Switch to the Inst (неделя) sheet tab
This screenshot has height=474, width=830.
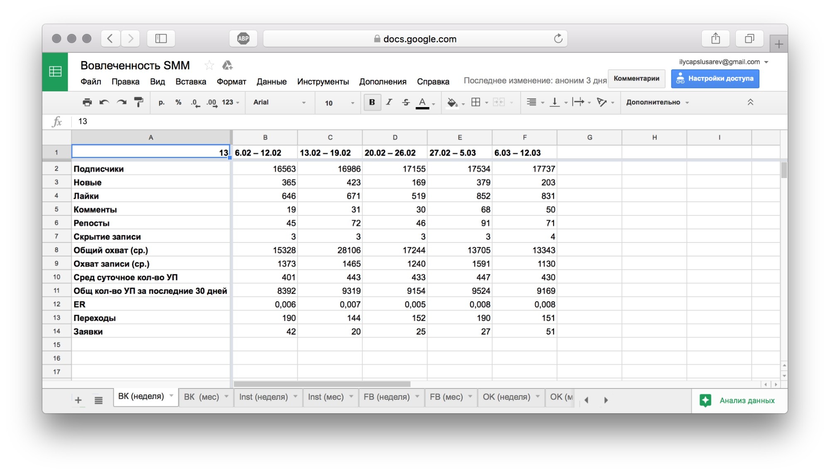[263, 397]
